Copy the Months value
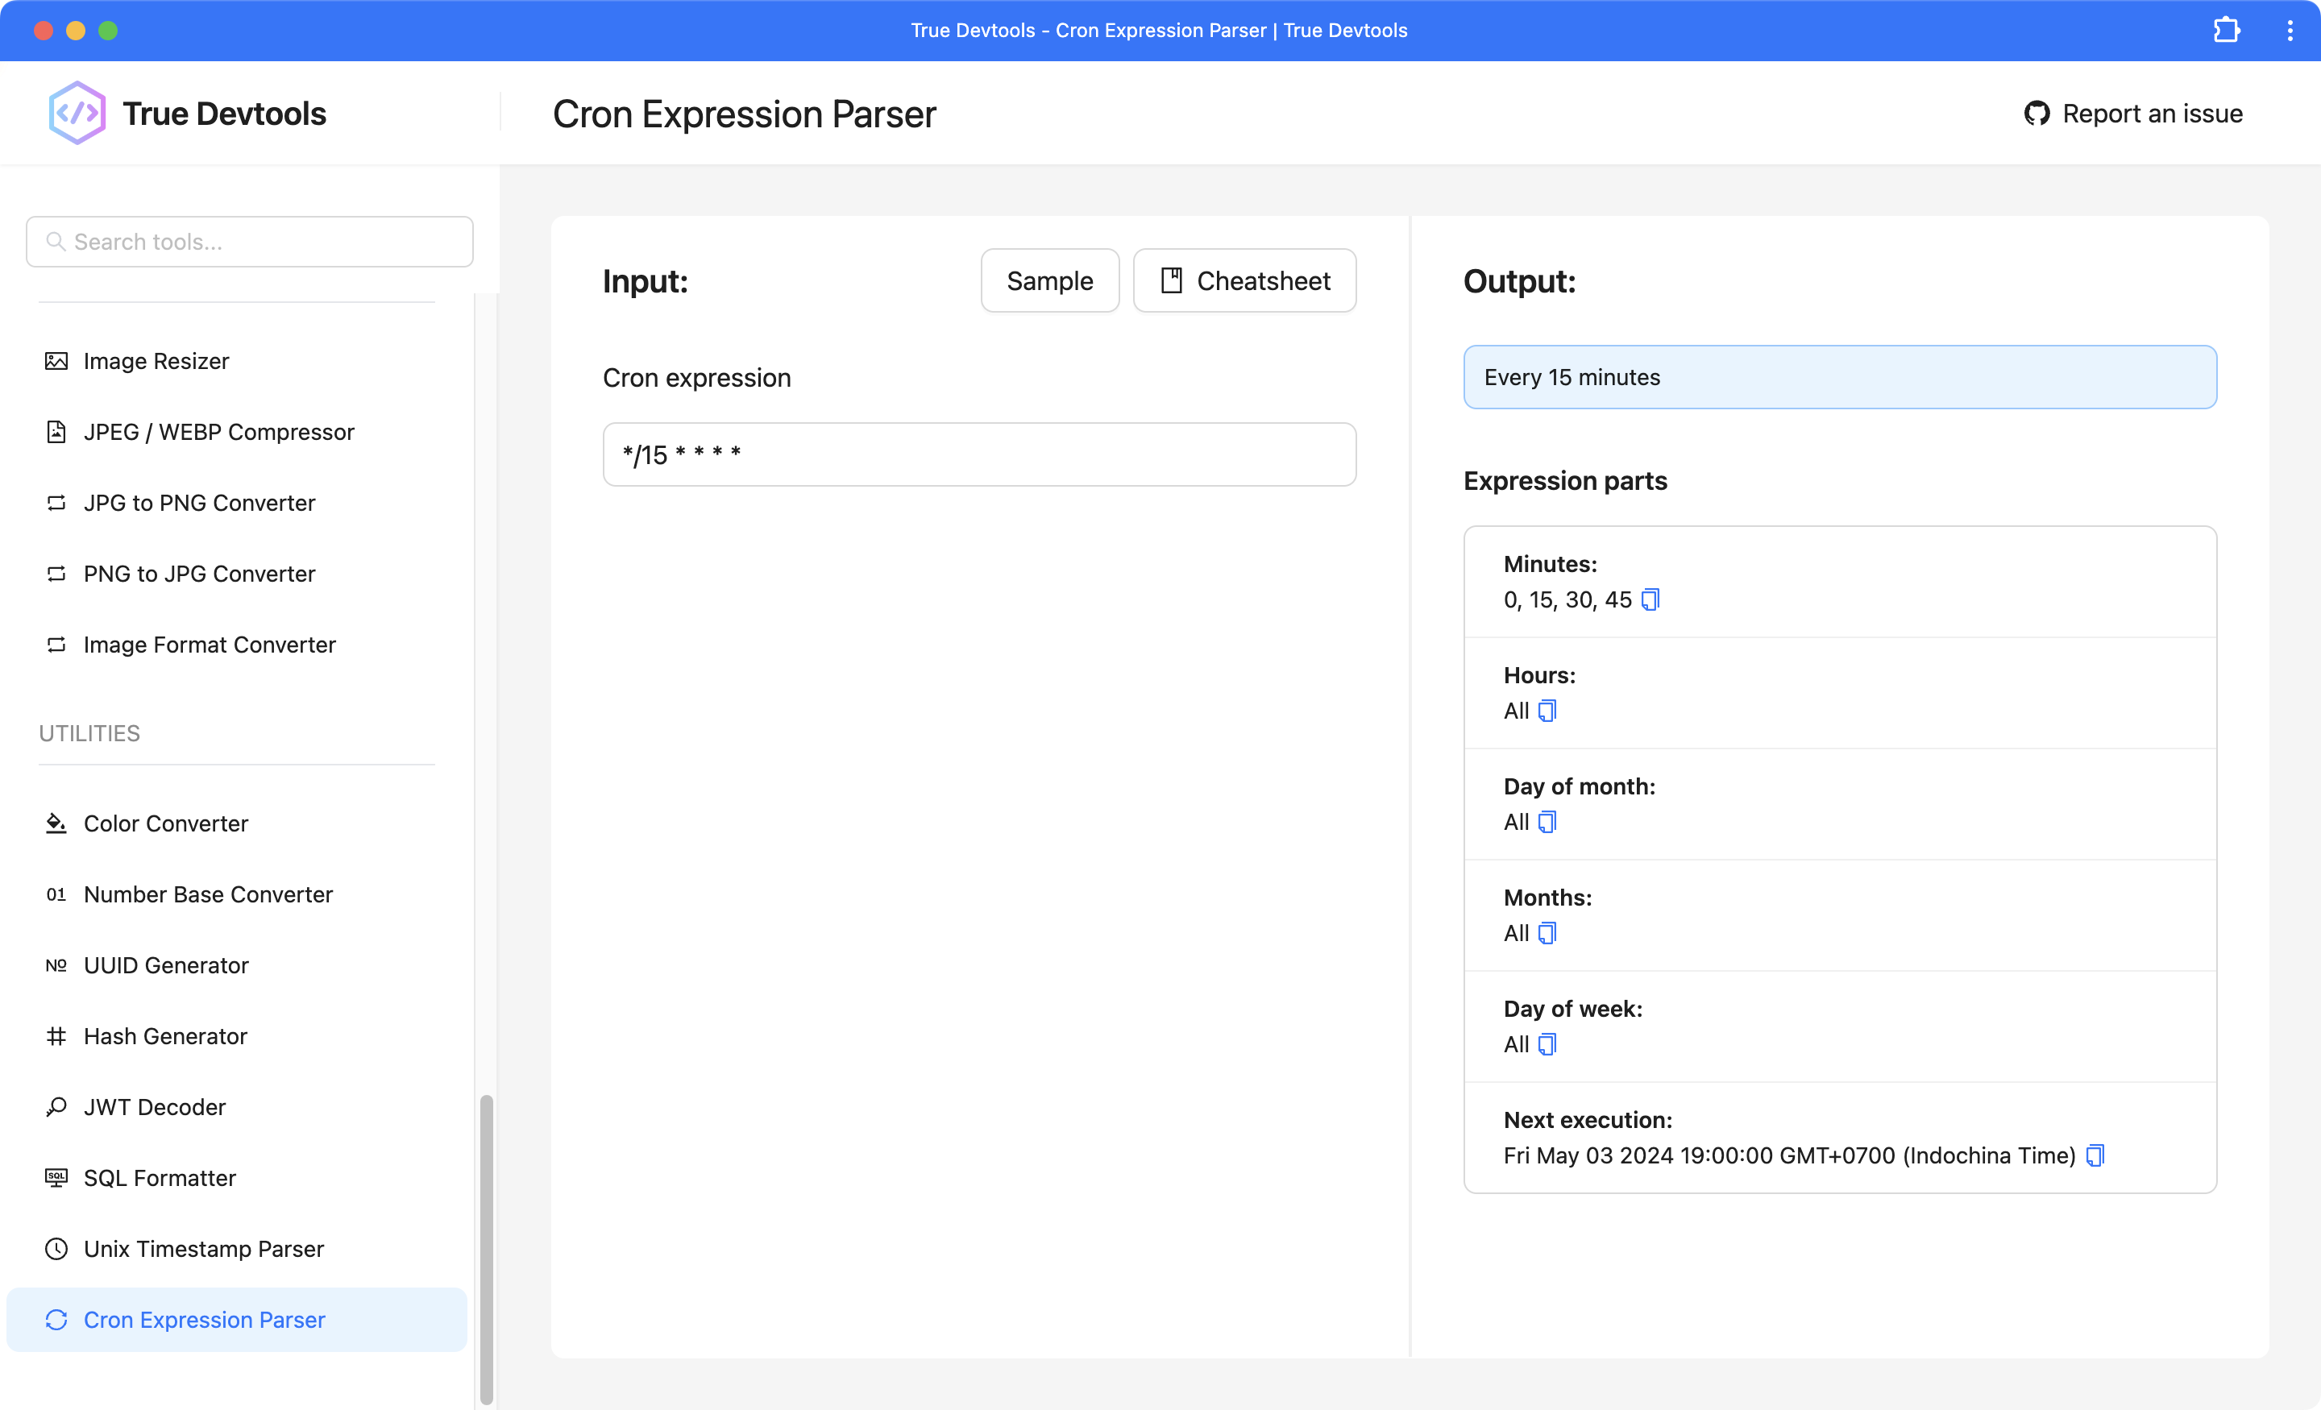Screen dimensions: 2321x1410 1547,933
